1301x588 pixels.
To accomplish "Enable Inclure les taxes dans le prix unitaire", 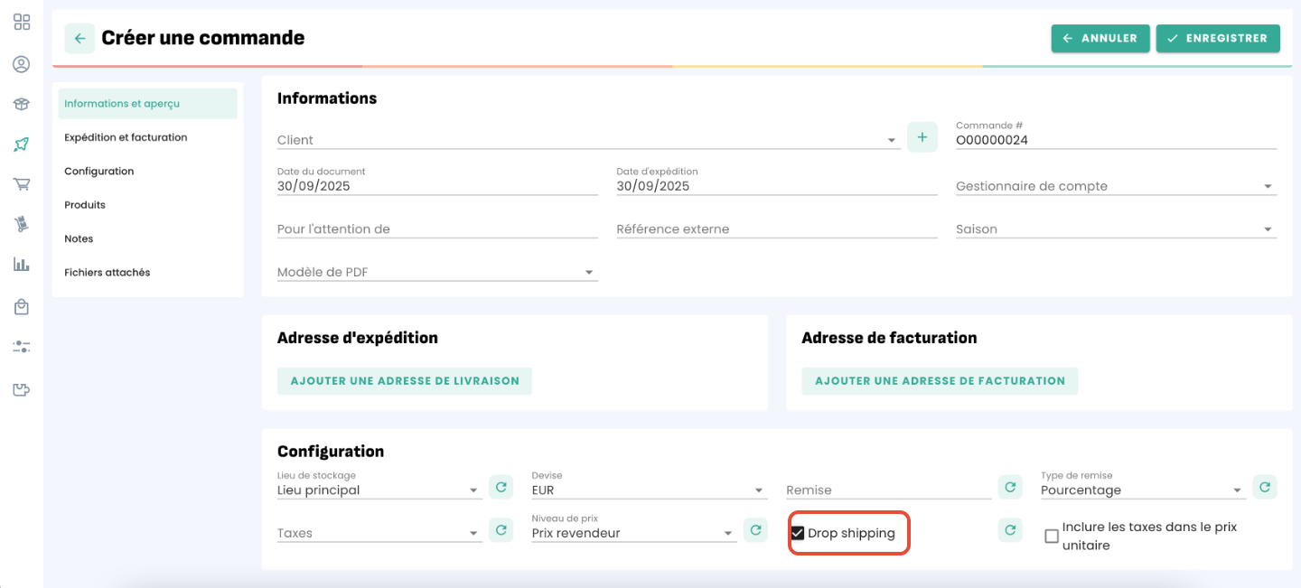I will click(x=1052, y=536).
